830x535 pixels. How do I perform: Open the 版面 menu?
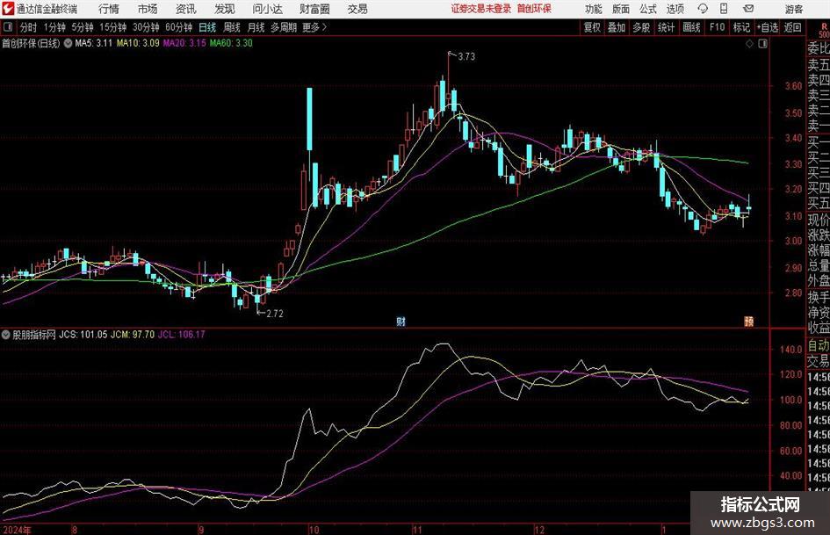pos(621,9)
